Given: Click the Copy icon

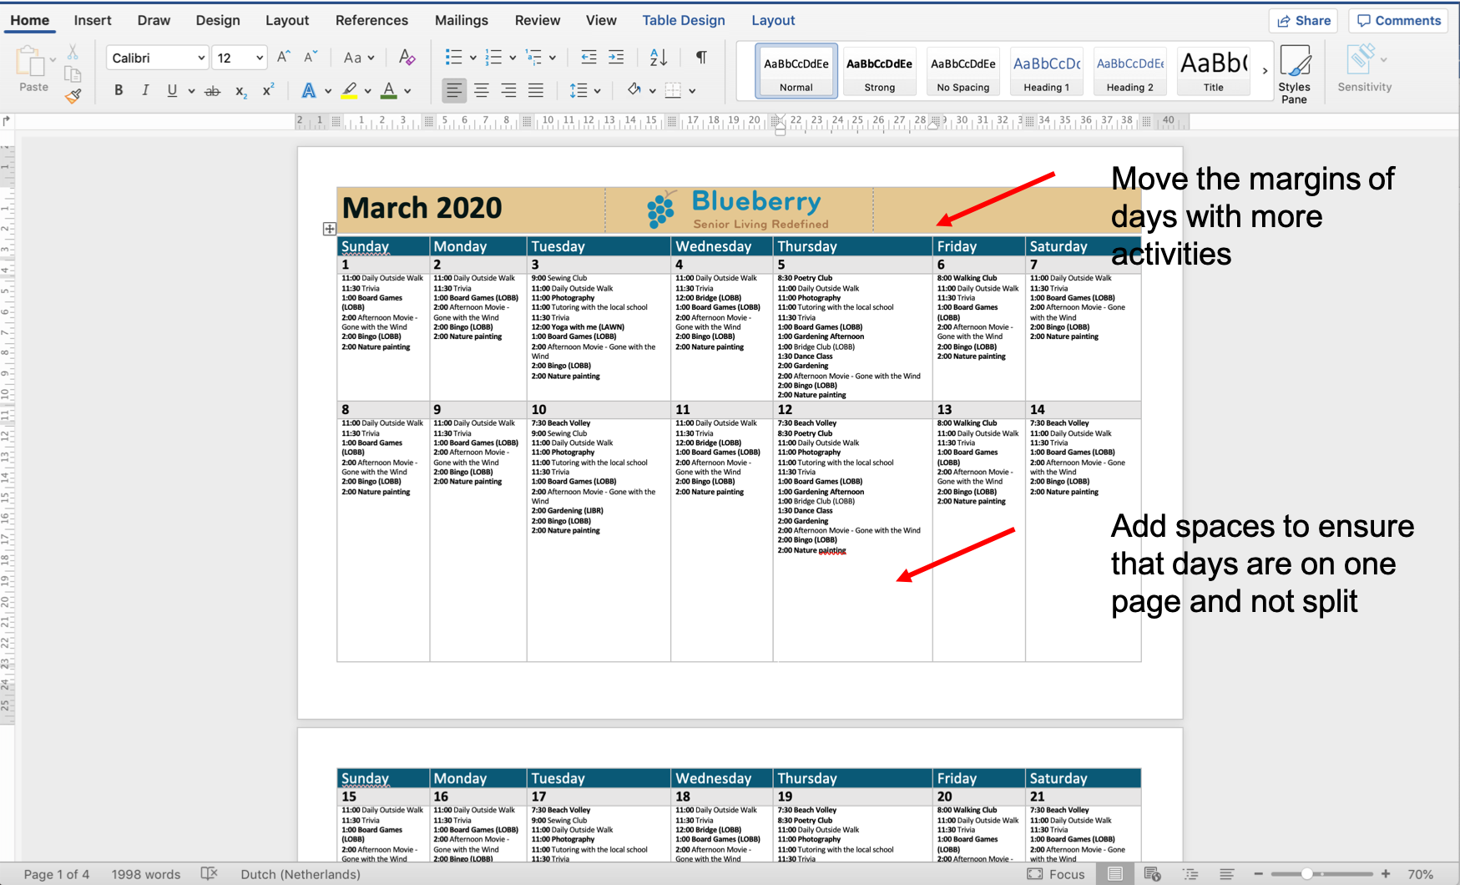Looking at the screenshot, I should pyautogui.click(x=73, y=73).
